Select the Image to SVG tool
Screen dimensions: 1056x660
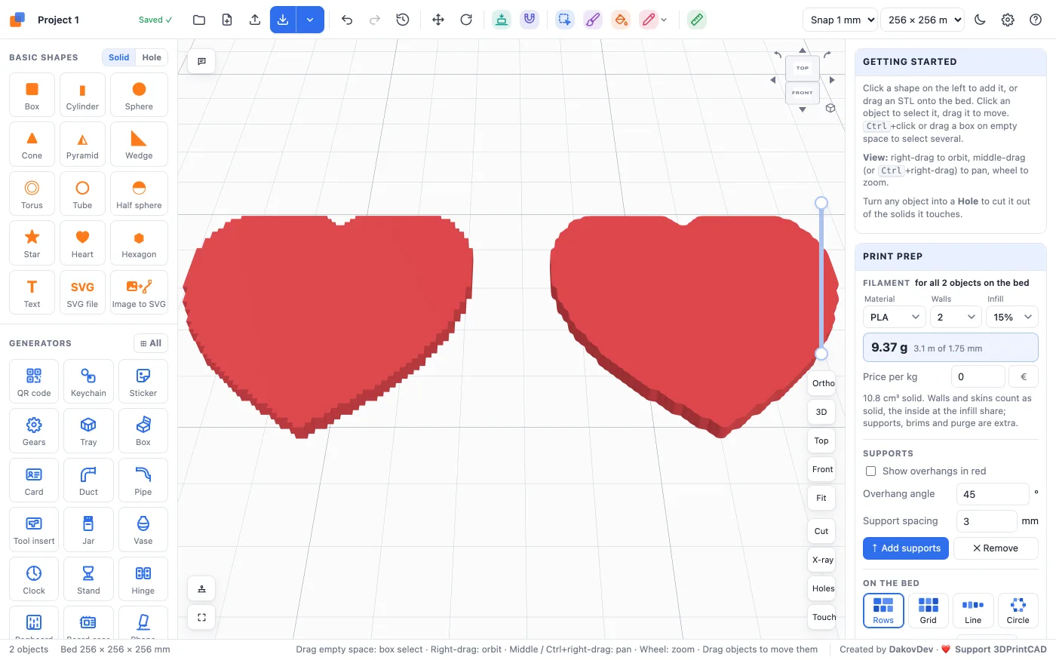click(x=139, y=293)
